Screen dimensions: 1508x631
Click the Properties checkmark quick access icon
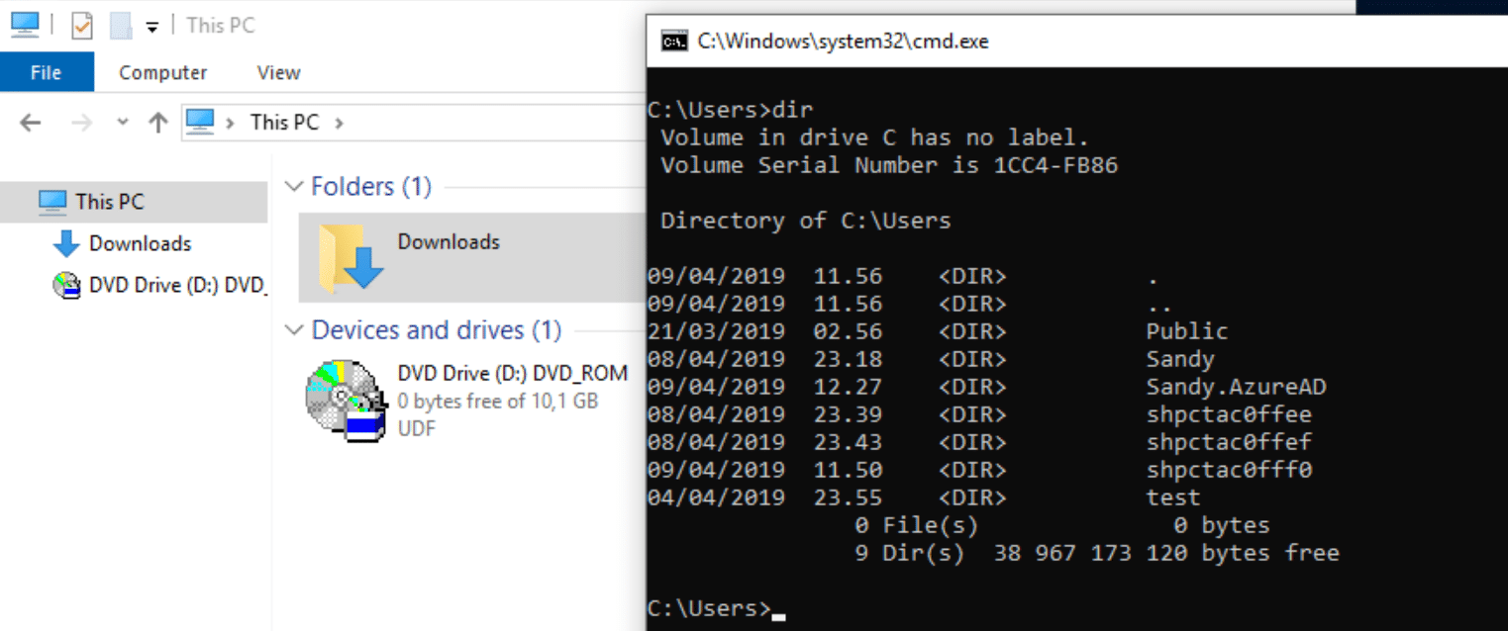82,25
